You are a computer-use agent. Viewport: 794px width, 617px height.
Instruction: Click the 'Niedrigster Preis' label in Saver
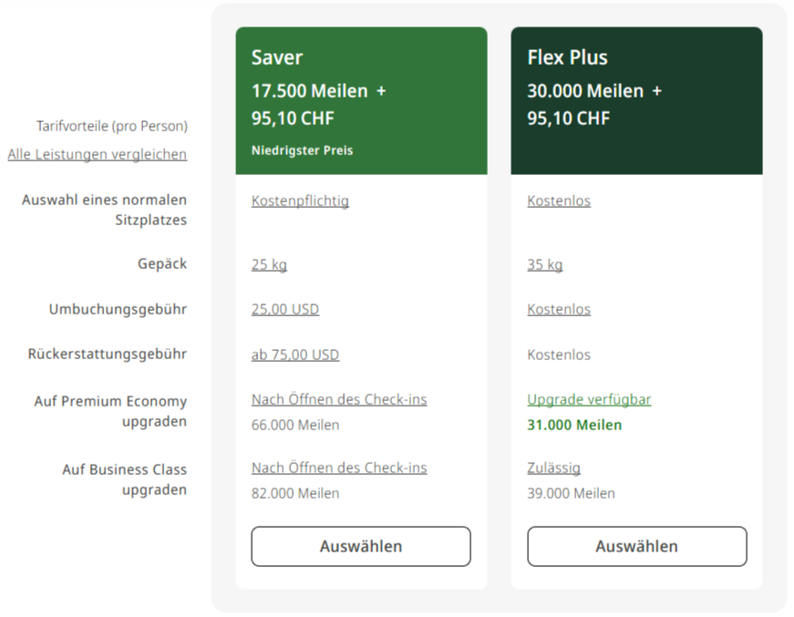[x=302, y=150]
